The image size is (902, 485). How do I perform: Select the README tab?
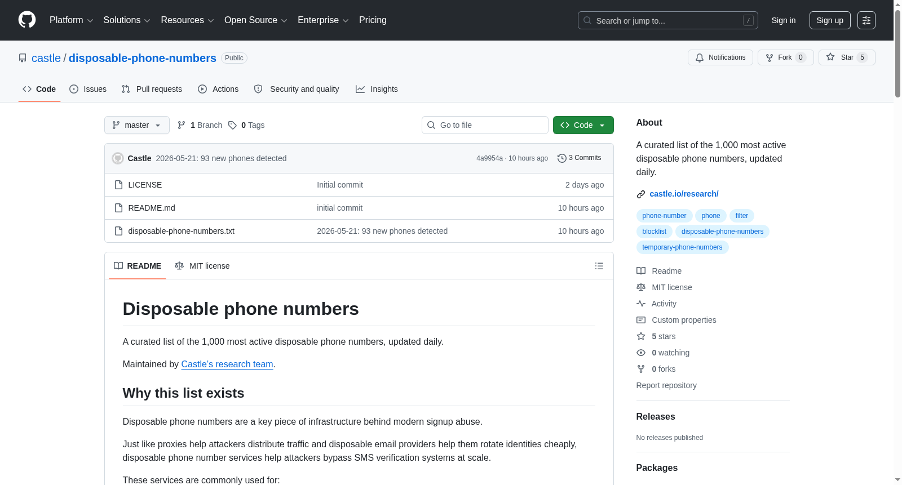138,266
